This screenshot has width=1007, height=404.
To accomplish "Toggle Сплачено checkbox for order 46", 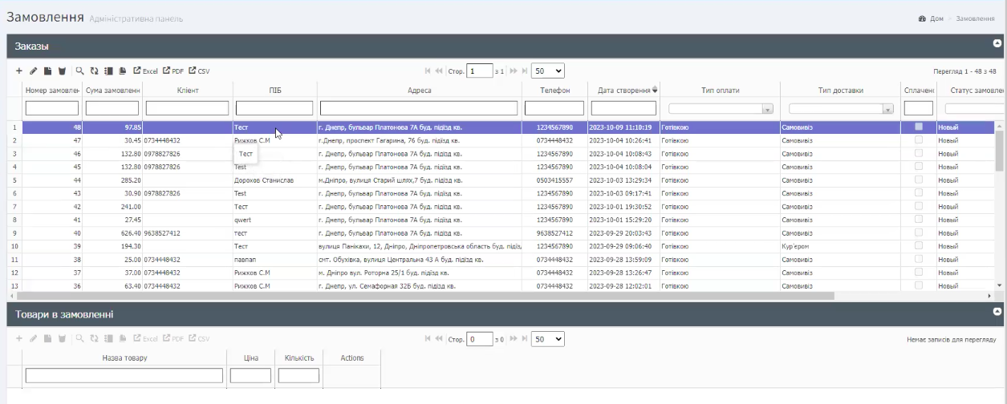I will click(x=919, y=153).
